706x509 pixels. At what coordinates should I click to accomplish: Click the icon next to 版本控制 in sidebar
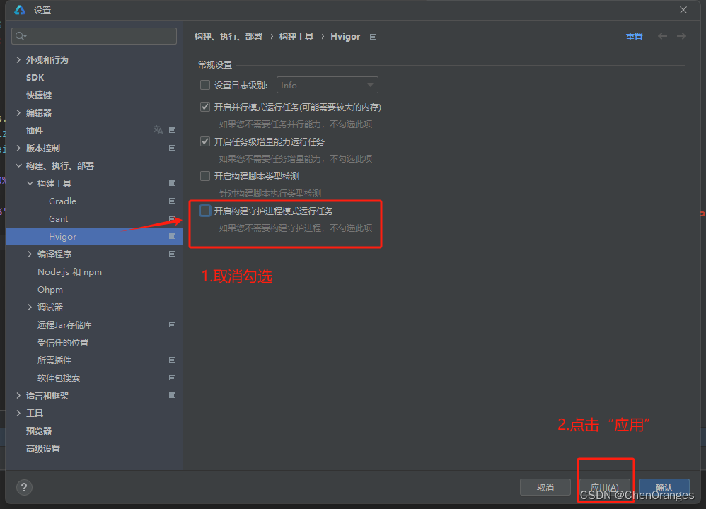pos(172,148)
